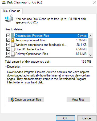Click the scroll up arrow in files list
The width and height of the screenshot is (97, 121).
pyautogui.click(x=91, y=36)
